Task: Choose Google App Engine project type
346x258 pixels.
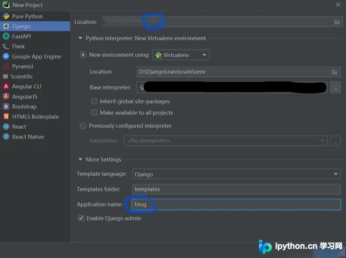Action: tap(35, 56)
